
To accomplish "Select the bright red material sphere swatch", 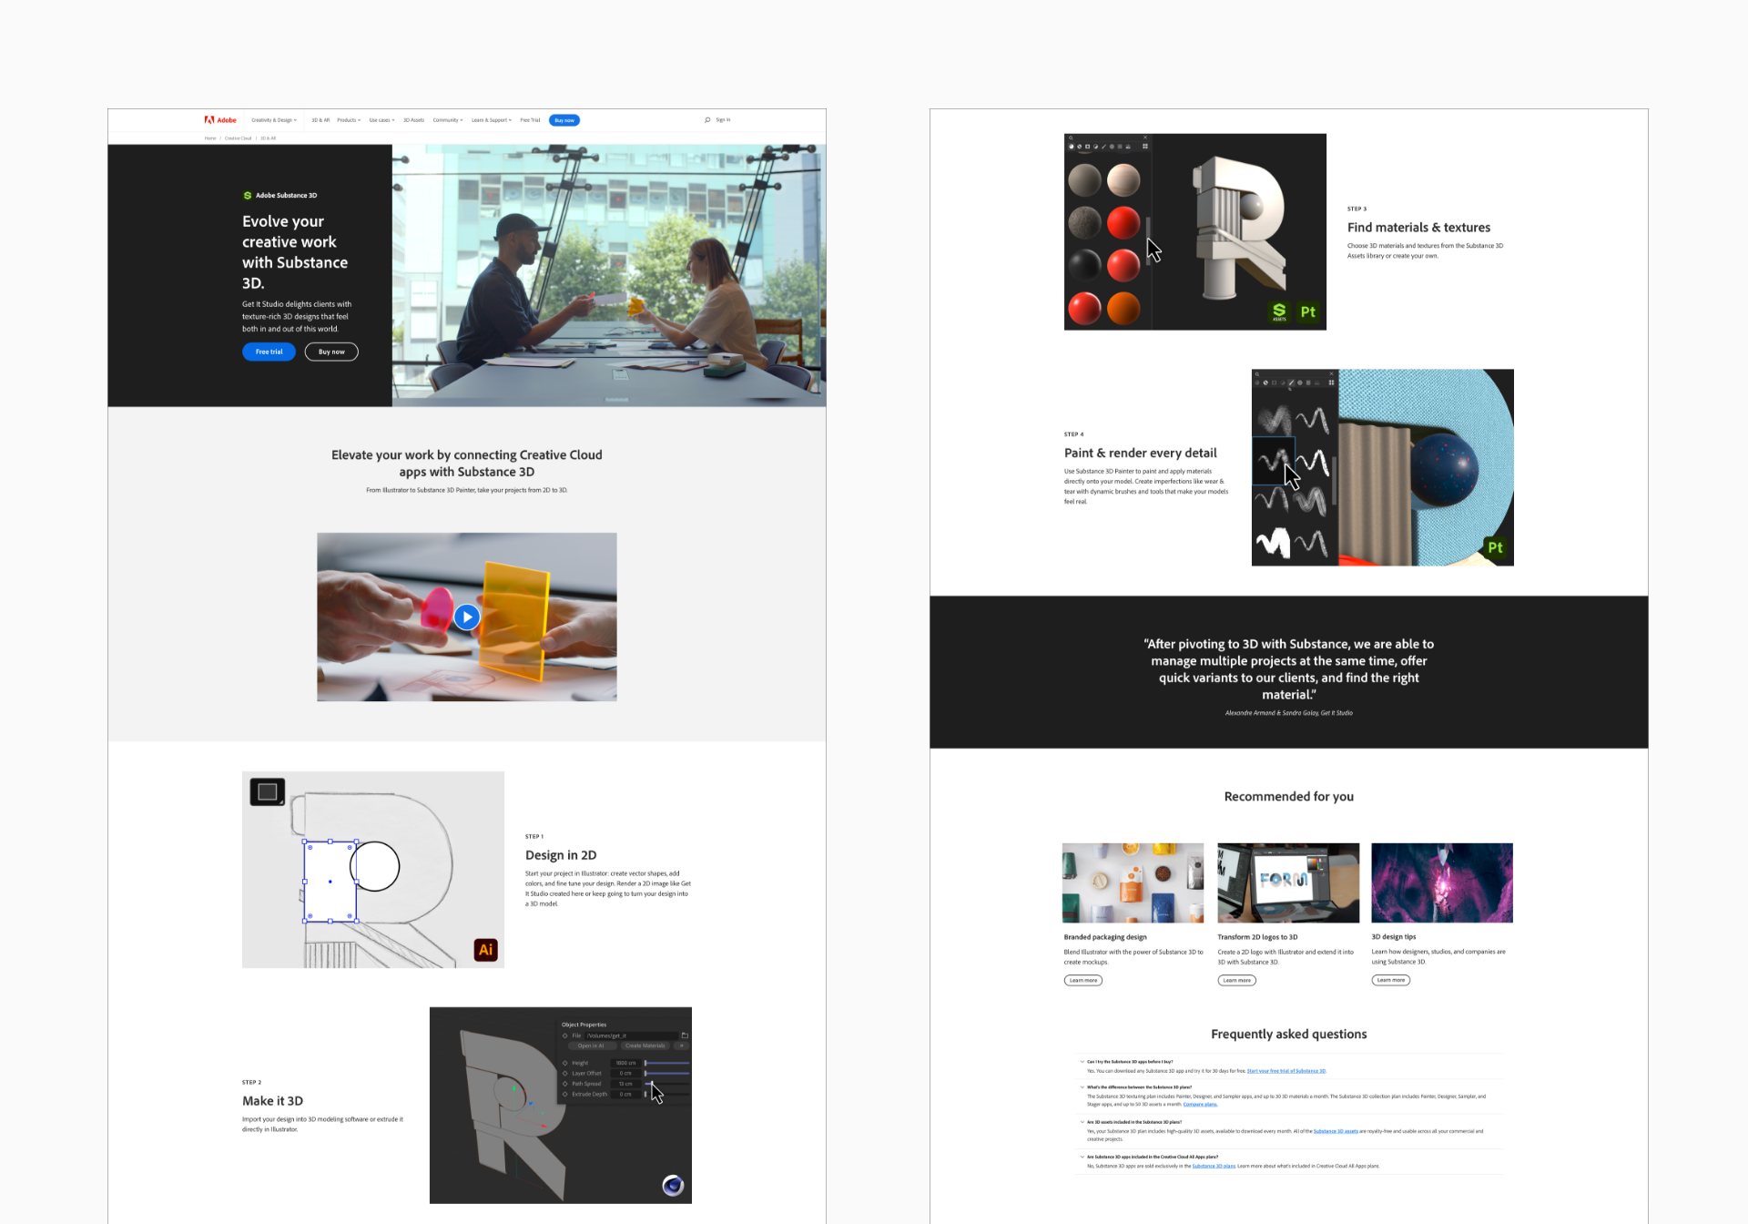I will coord(1123,222).
